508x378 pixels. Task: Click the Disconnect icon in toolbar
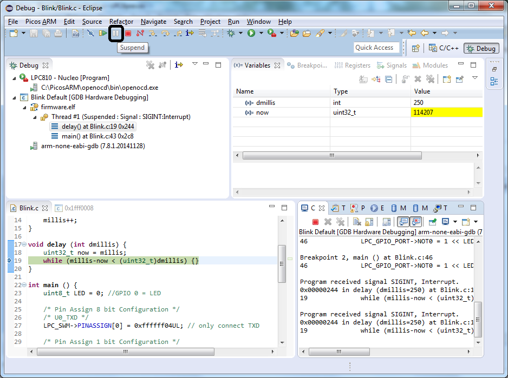[140, 33]
